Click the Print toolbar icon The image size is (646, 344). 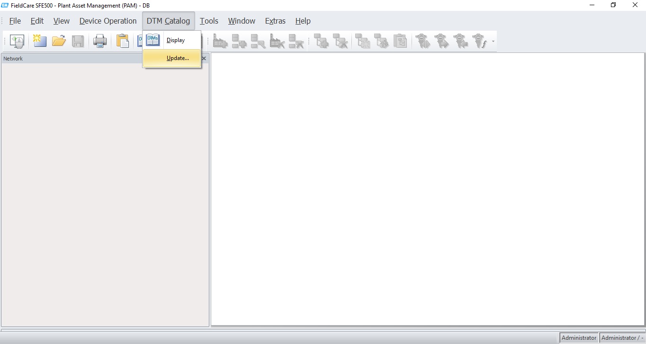click(100, 41)
